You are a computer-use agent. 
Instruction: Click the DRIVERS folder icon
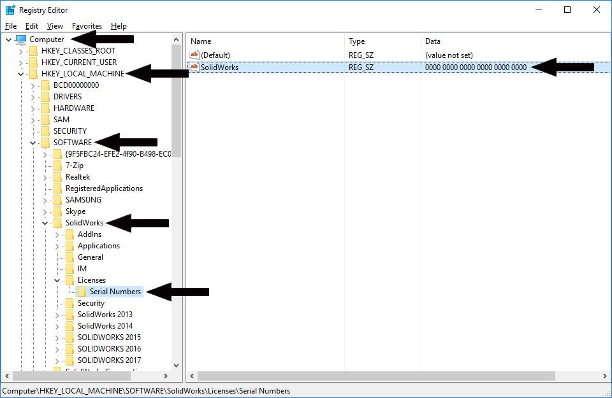click(x=46, y=97)
